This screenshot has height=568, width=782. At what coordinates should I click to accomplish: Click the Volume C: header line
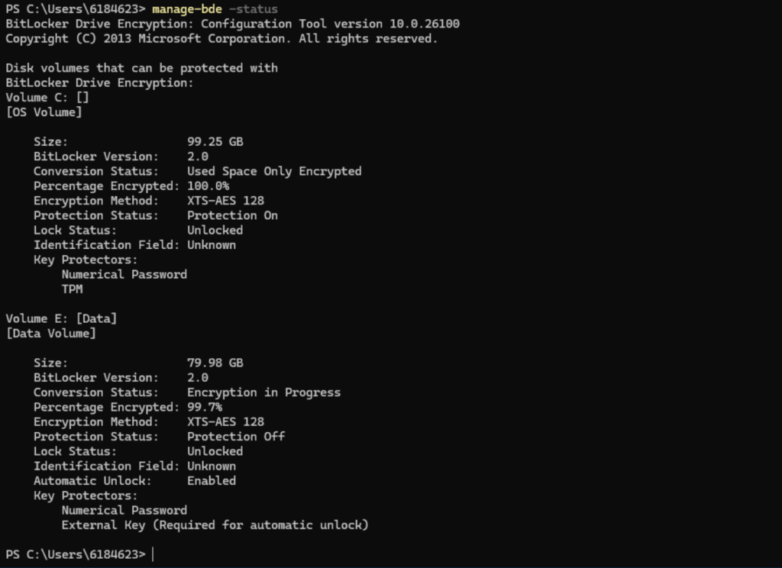coord(47,97)
